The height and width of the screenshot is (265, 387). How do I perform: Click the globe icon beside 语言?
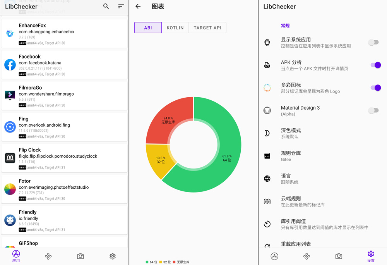pyautogui.click(x=267, y=179)
